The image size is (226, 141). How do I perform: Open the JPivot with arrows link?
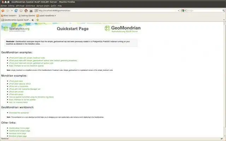(16, 92)
